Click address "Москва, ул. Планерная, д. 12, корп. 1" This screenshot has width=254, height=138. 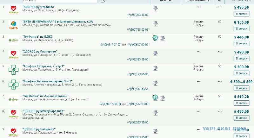(57, 55)
